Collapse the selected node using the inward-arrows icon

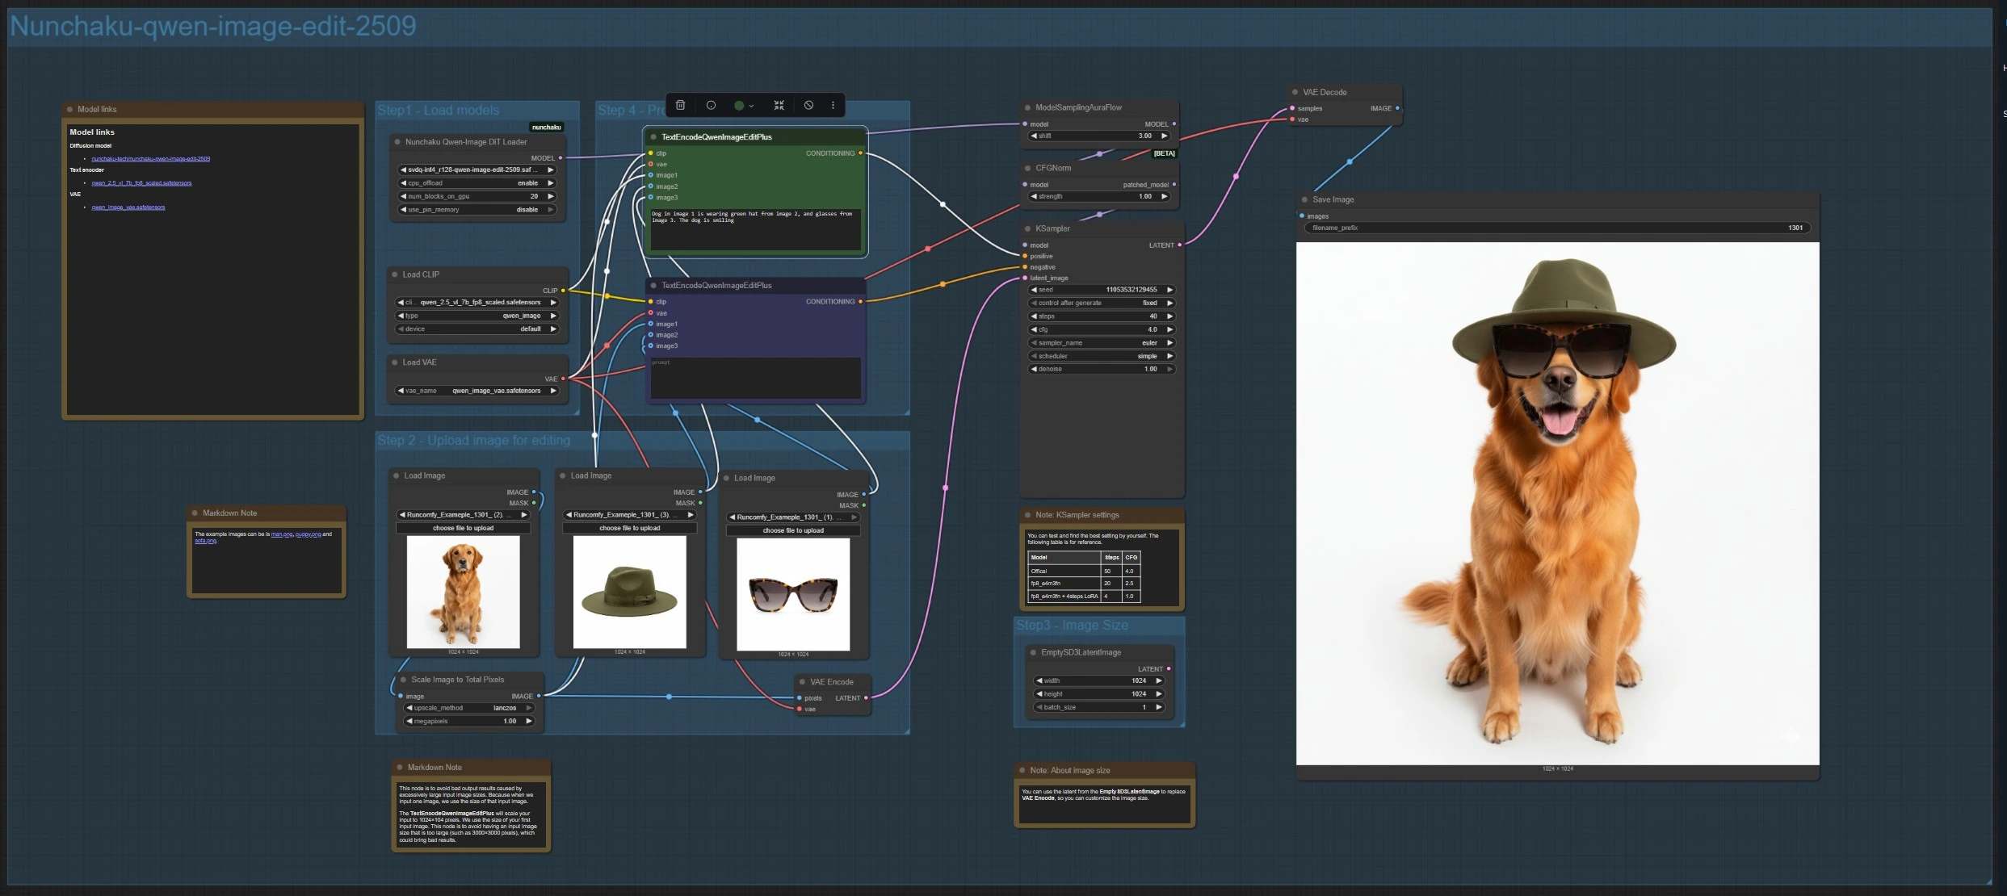coord(779,105)
